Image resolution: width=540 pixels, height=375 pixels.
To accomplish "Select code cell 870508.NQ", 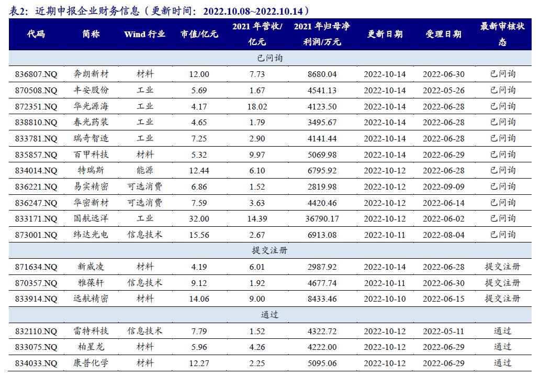I will point(36,90).
